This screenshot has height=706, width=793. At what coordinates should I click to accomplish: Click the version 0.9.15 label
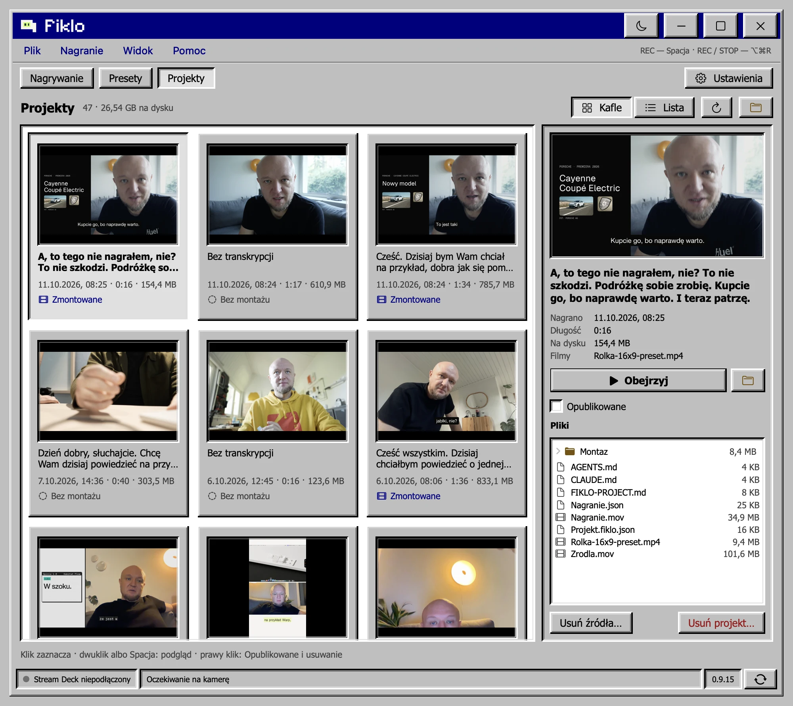[x=723, y=679]
